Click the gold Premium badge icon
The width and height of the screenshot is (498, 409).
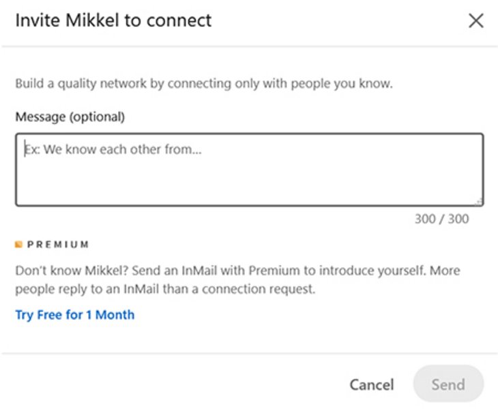pos(19,244)
